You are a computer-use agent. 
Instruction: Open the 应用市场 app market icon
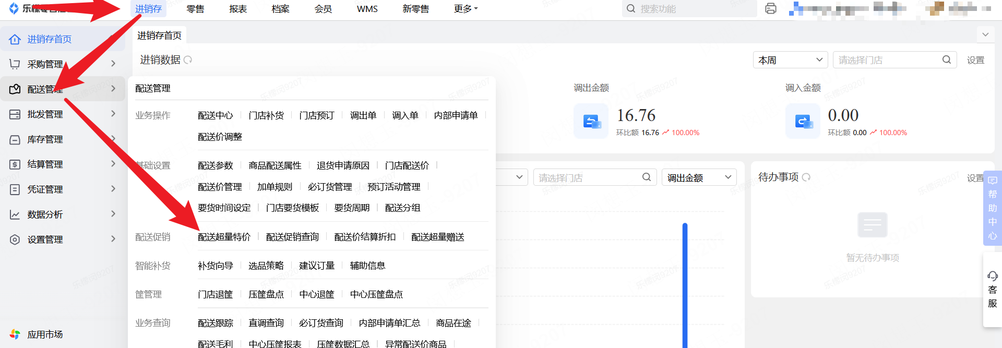coord(15,334)
